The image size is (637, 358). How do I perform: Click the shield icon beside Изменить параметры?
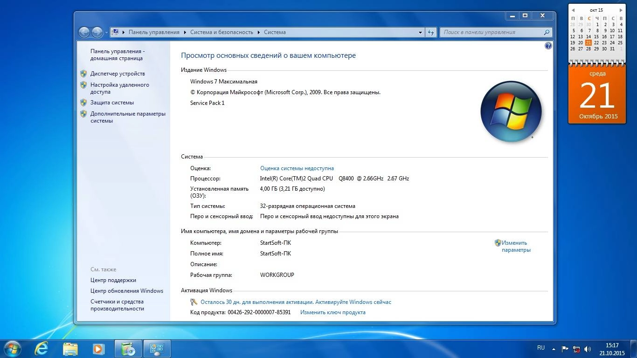[498, 243]
